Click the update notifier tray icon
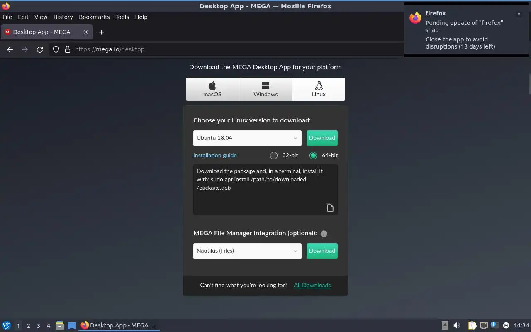This screenshot has width=531, height=332. 494,325
